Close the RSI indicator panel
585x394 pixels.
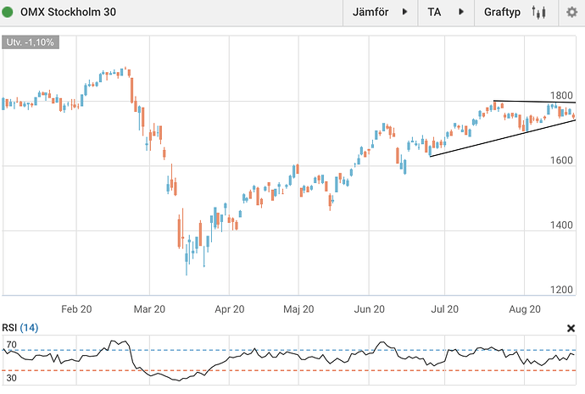[571, 327]
